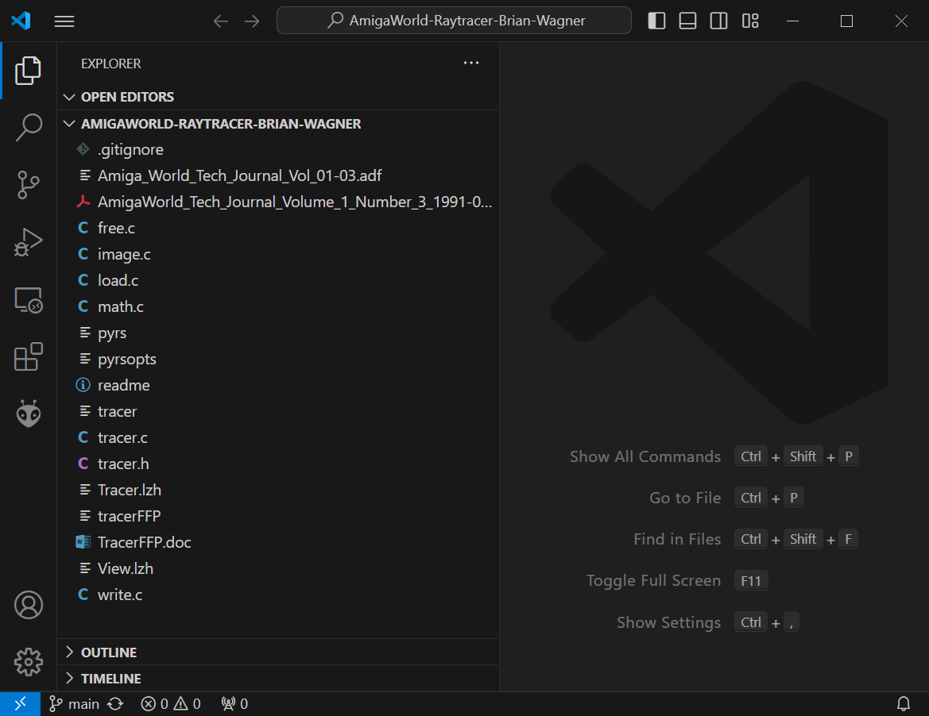Viewport: 929px width, 716px height.
Task: Click the main branch indicator
Action: tap(74, 703)
